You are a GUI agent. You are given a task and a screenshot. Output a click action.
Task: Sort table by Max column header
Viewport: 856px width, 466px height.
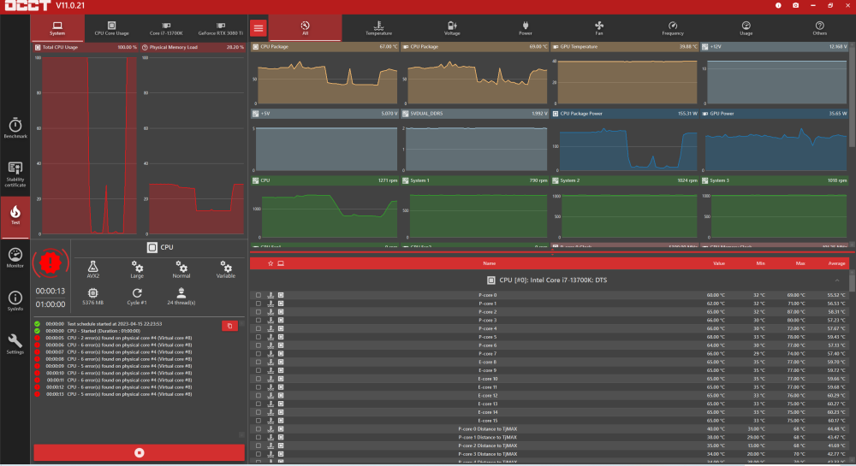click(800, 263)
